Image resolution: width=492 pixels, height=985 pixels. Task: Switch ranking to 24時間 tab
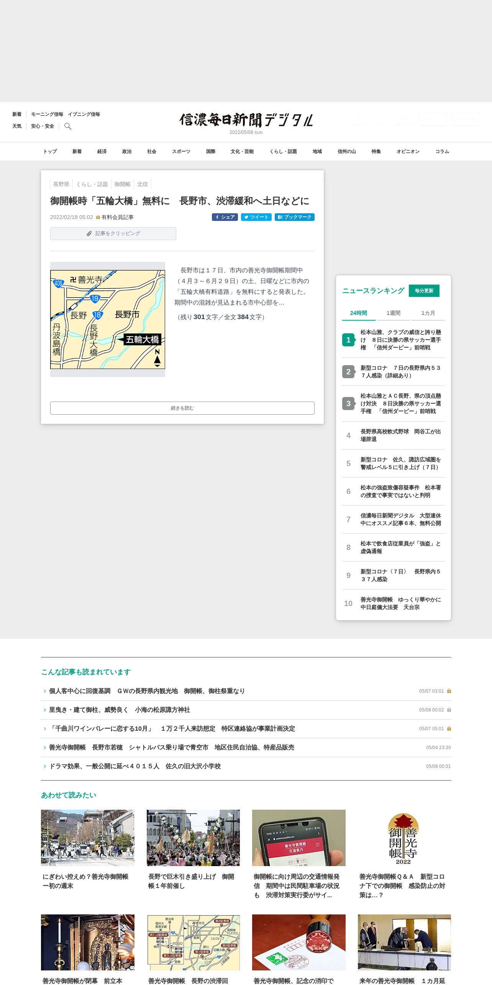click(x=359, y=313)
